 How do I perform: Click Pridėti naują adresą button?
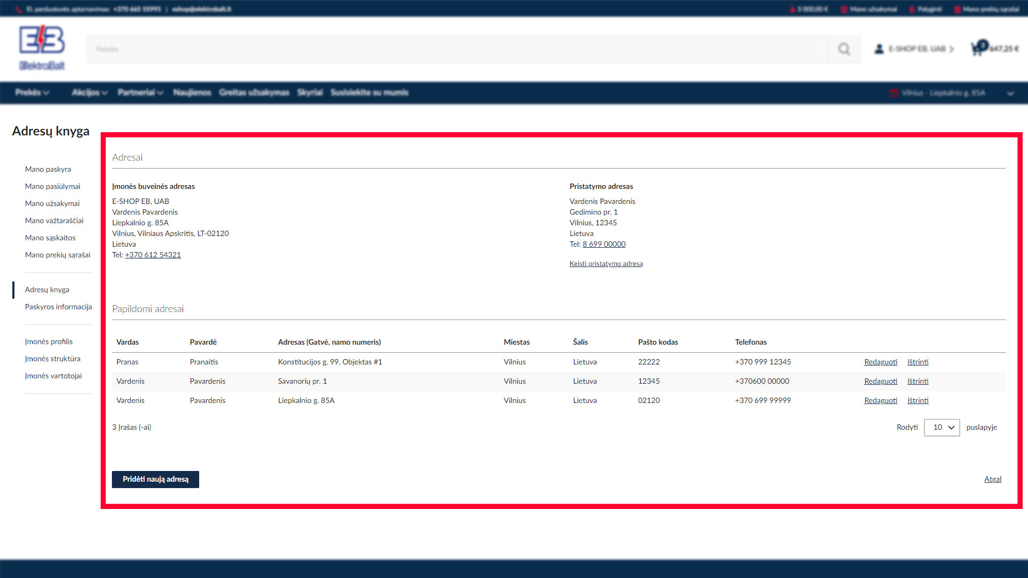tap(155, 480)
